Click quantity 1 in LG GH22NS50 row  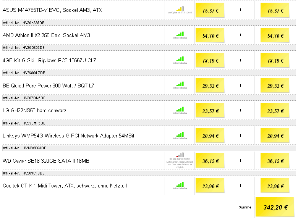tap(240, 110)
